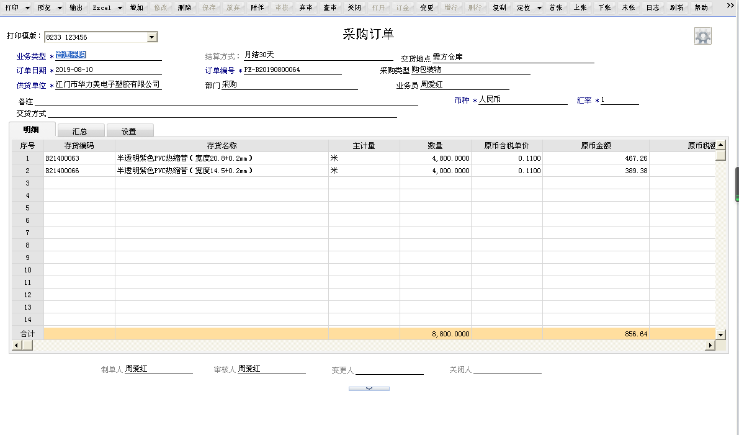This screenshot has width=739, height=435.
Task: Click the empty 交货方式 field
Action: (x=222, y=113)
